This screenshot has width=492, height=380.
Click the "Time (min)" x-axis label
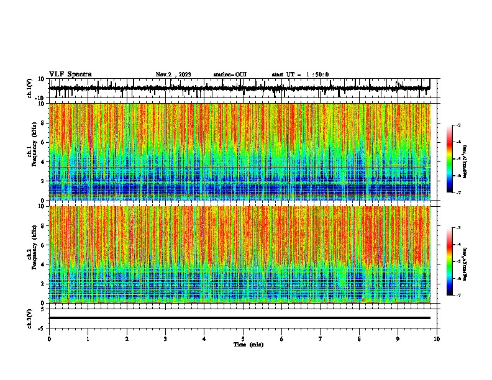point(248,345)
